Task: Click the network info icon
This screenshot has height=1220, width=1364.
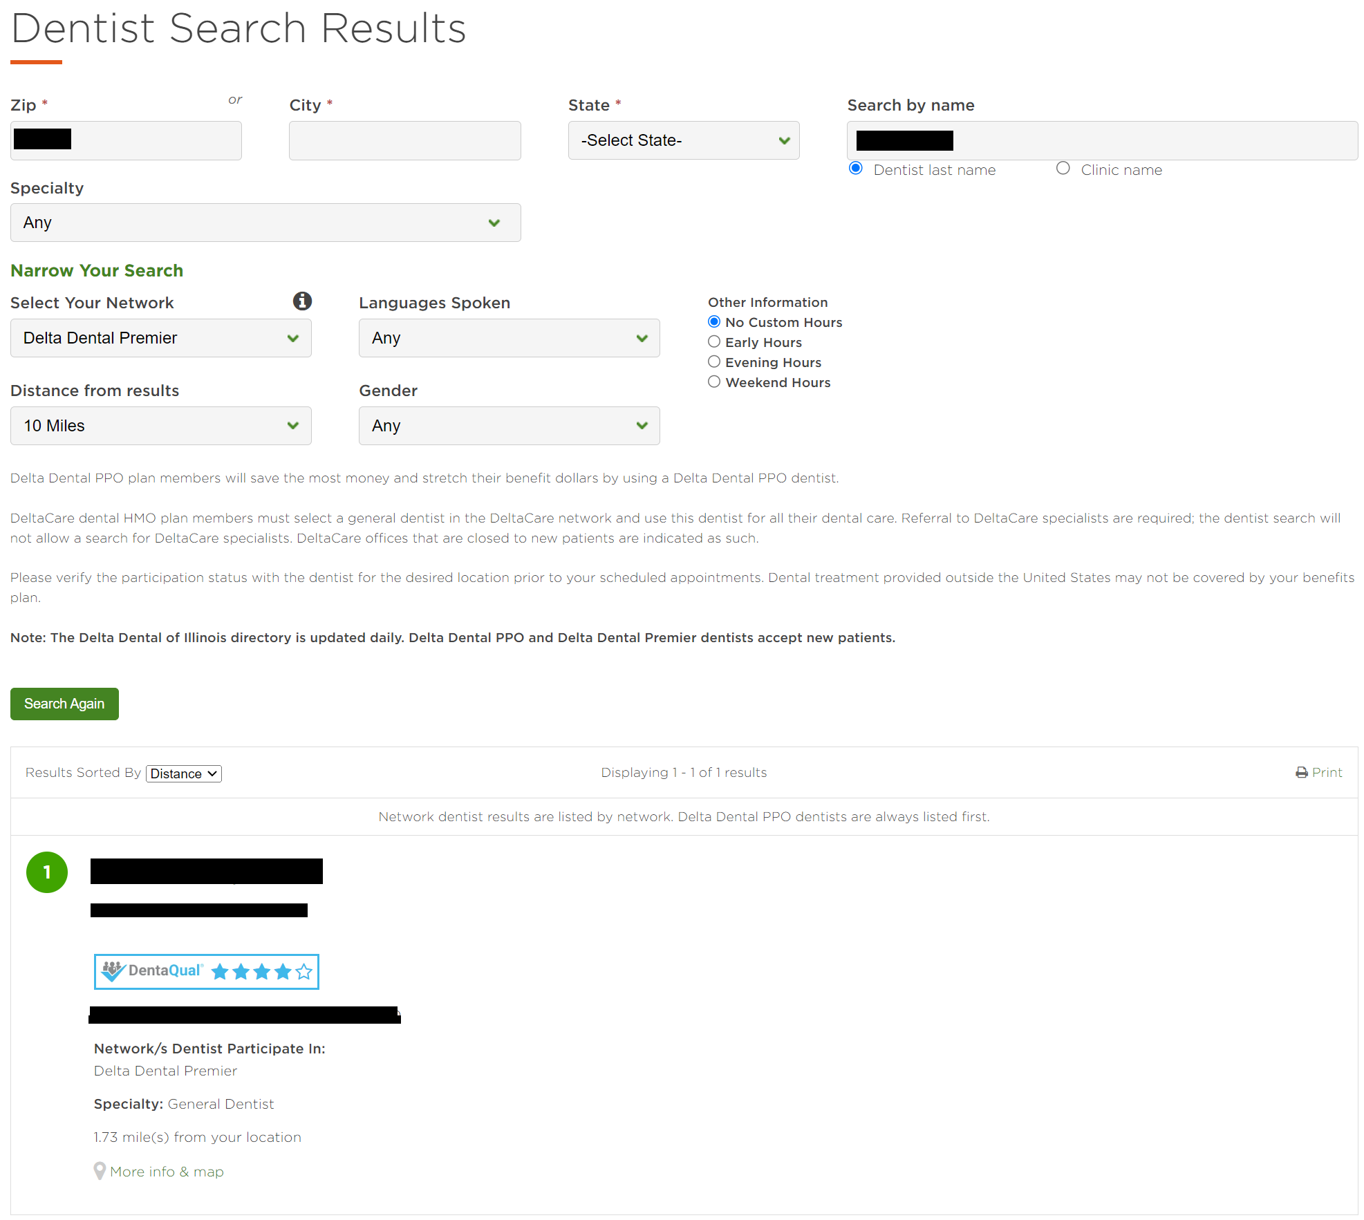Action: 302,301
